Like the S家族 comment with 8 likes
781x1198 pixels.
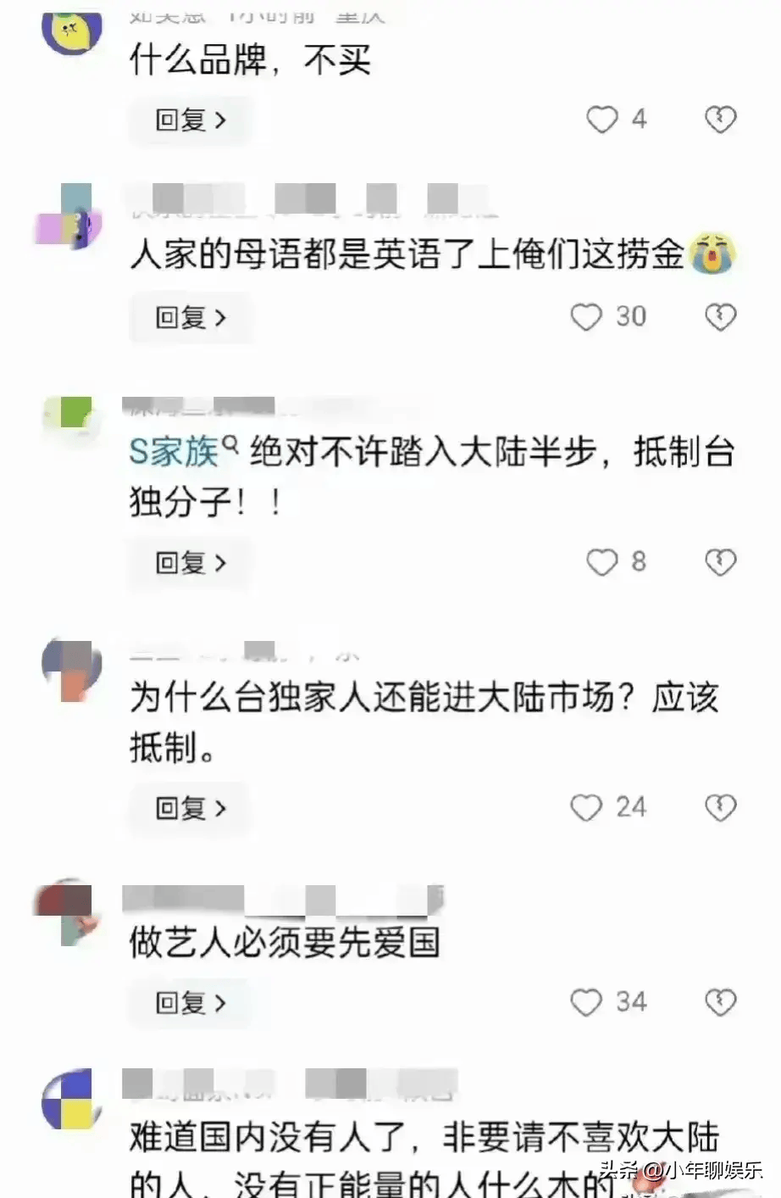tap(602, 562)
